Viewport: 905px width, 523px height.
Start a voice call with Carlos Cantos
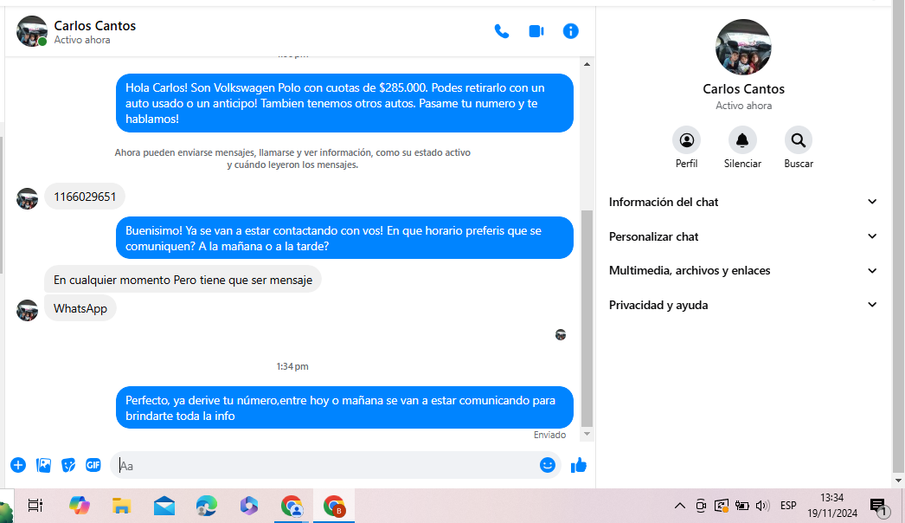point(502,31)
